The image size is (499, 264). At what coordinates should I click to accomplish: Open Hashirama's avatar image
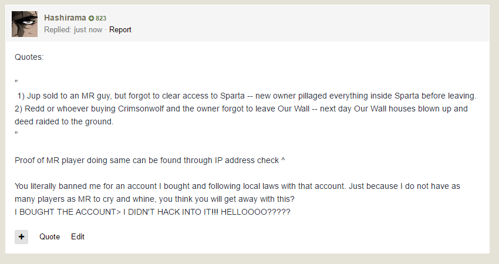coord(25,24)
